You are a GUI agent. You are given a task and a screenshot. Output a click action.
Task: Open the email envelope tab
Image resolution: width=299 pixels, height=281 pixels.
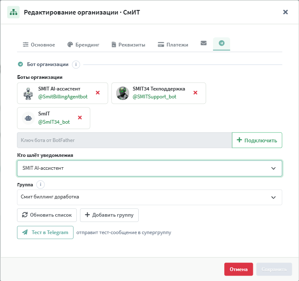(x=203, y=43)
